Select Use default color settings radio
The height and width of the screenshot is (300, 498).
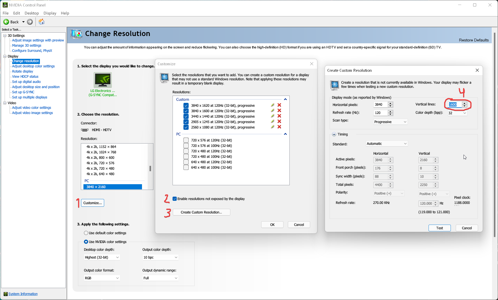86,233
